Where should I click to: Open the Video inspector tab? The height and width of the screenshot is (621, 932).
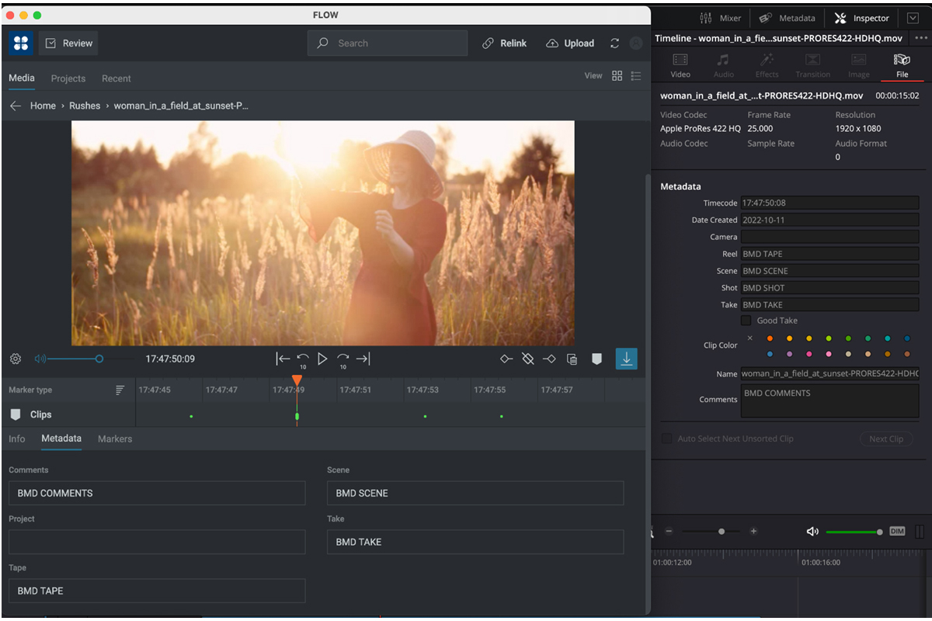pyautogui.click(x=680, y=65)
